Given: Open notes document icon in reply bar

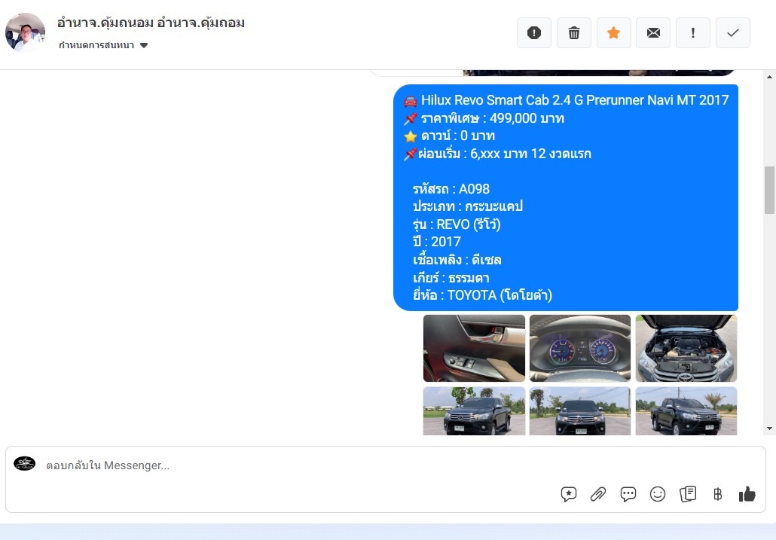Looking at the screenshot, I should (x=688, y=494).
